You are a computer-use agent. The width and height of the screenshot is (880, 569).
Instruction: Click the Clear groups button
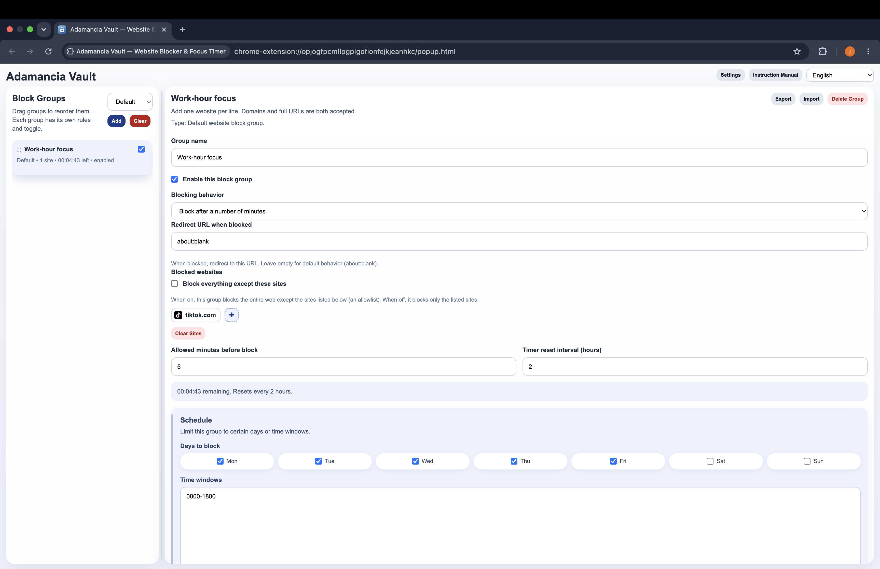tap(140, 121)
